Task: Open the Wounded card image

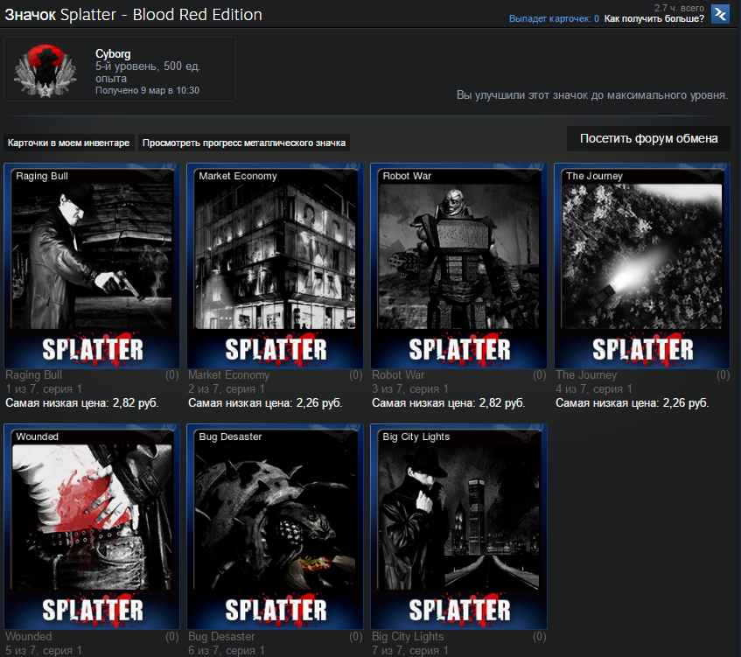Action: [x=92, y=527]
